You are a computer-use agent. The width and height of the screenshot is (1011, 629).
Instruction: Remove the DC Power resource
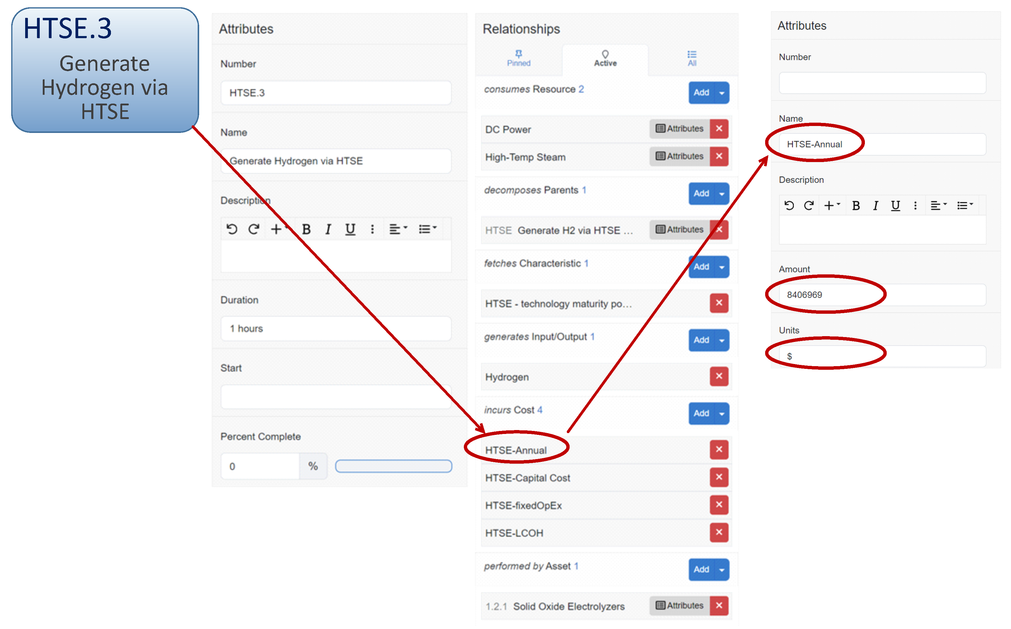pos(719,129)
